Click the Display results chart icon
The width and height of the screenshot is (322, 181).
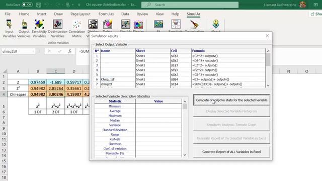click(x=138, y=25)
